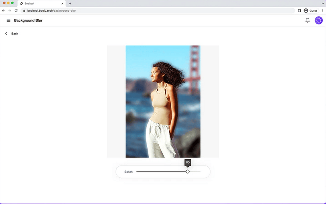Viewport: 326px width, 204px height.
Task: Open the hamburger menu beside Background Blur
Action: pyautogui.click(x=8, y=20)
